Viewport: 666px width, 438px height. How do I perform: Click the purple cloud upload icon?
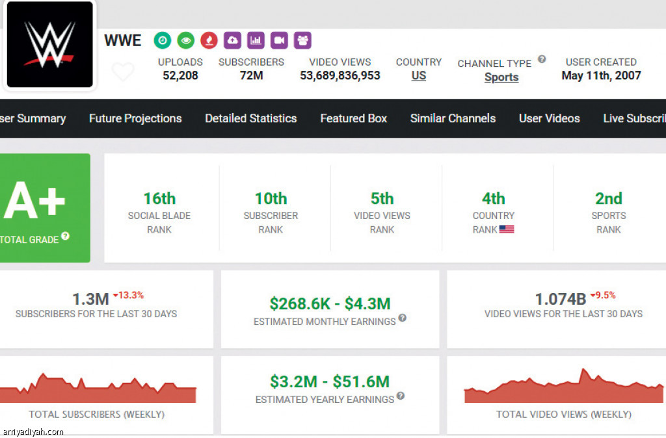coord(232,41)
